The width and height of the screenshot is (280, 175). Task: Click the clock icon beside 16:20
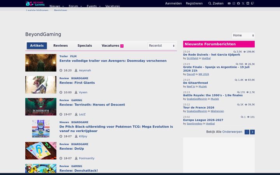click(x=61, y=70)
